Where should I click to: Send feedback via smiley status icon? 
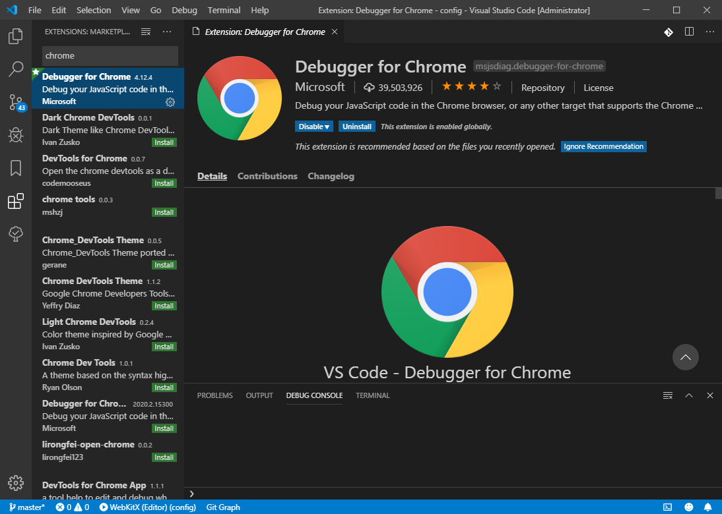pos(689,507)
